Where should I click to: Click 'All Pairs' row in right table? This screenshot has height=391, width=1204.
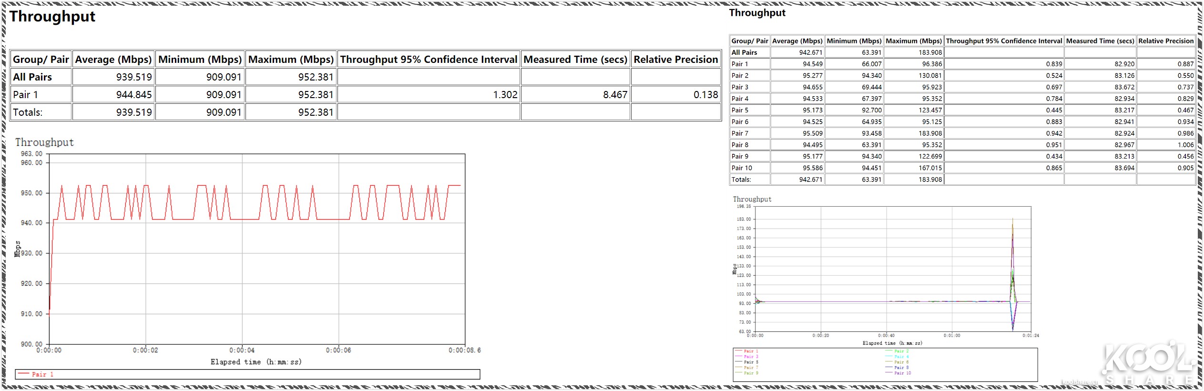[744, 52]
